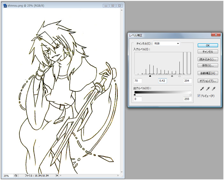Click the 出力レベル(O) label
Viewport: 224px width, 180px height.
[142, 88]
